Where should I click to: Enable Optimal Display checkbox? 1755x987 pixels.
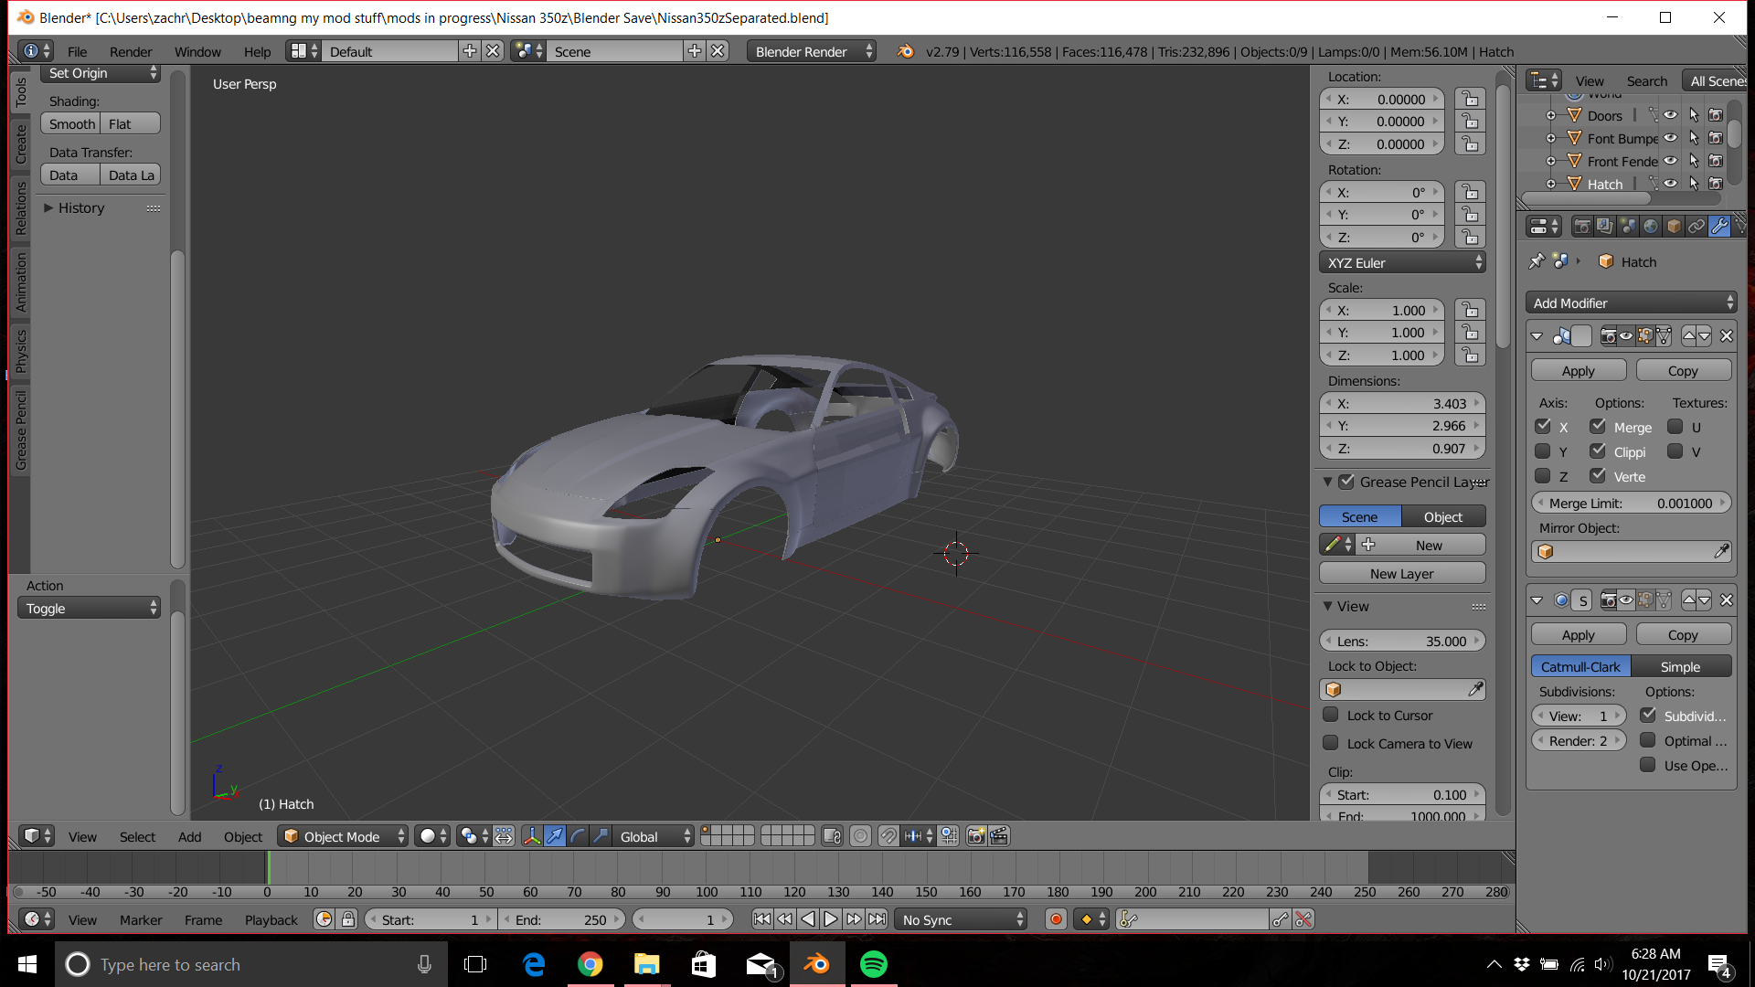[x=1648, y=740]
